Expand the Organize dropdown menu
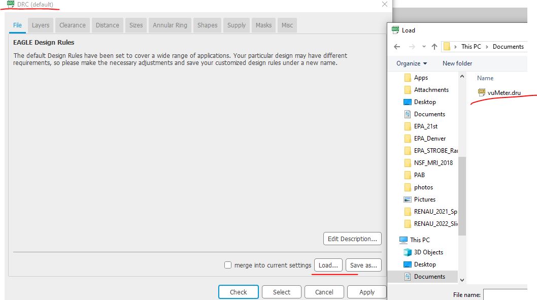The height and width of the screenshot is (300, 537). 412,63
